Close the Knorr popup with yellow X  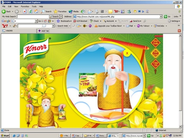(127, 53)
